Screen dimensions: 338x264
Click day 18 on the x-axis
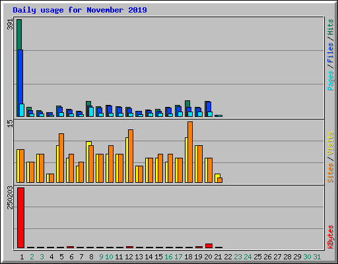click(x=188, y=257)
